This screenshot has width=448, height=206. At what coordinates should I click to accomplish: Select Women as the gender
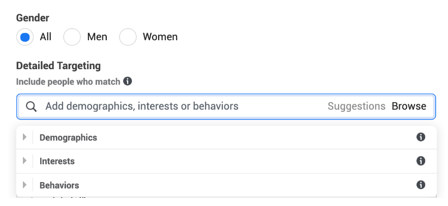(128, 37)
